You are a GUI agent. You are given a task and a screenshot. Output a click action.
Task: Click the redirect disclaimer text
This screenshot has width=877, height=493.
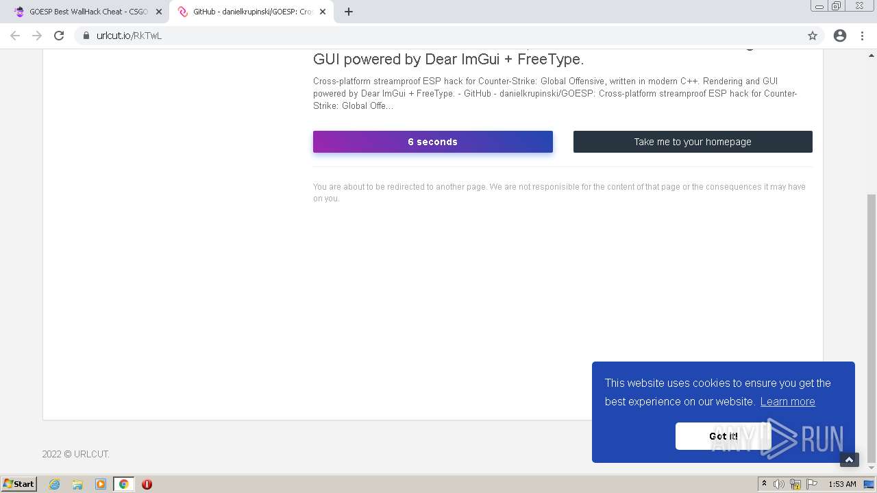[559, 192]
